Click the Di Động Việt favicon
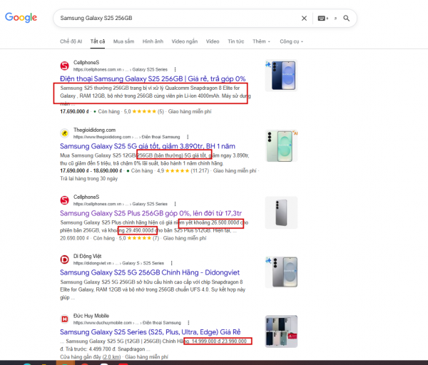Viewport: 428px width, 365px height. [64, 259]
